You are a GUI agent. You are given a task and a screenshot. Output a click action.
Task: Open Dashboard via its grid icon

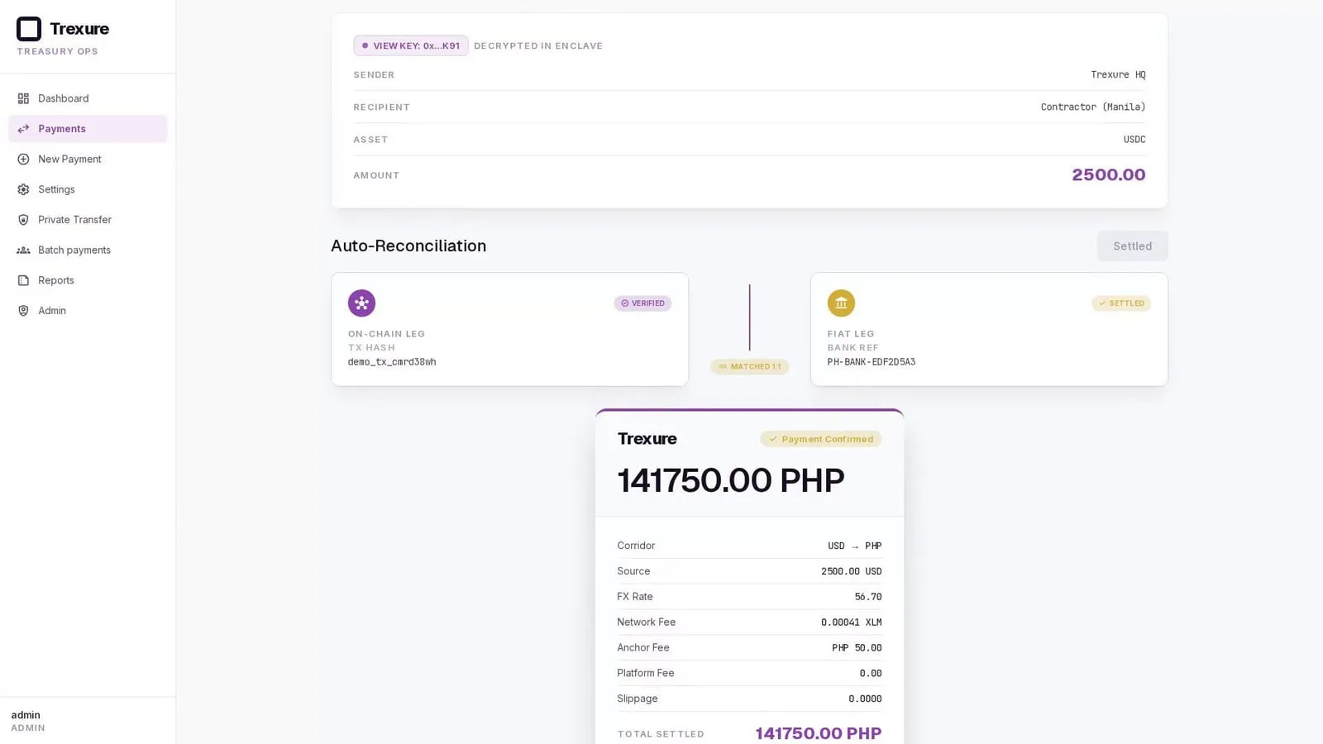23,98
